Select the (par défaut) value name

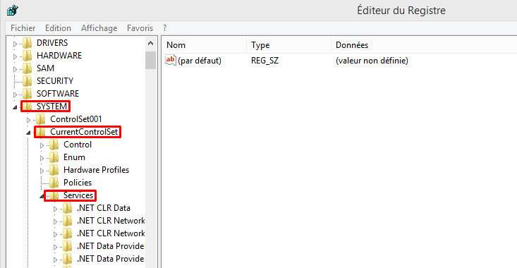200,61
